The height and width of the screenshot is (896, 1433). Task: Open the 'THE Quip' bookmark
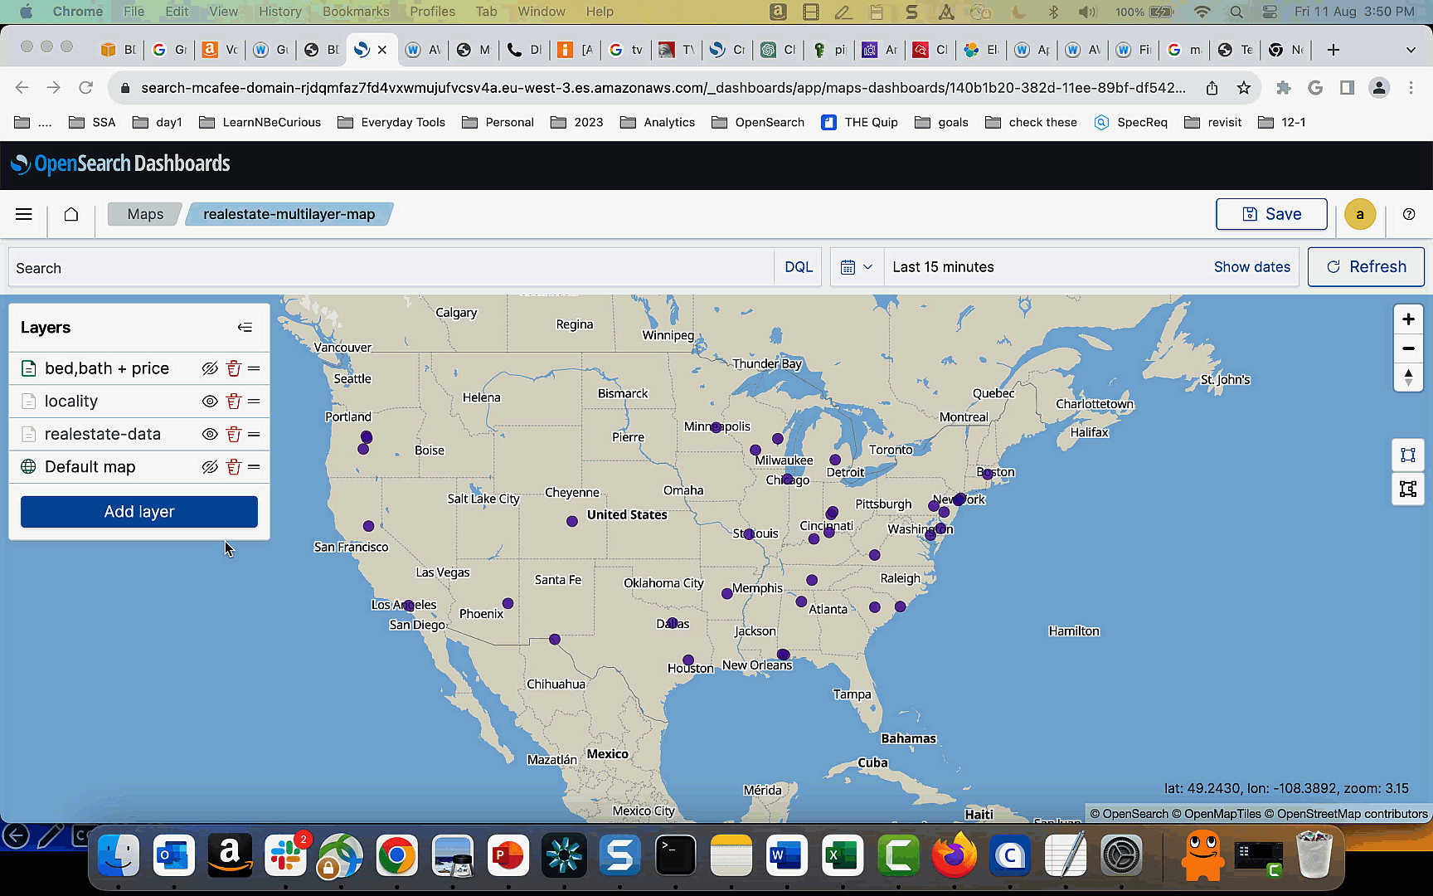click(x=860, y=122)
